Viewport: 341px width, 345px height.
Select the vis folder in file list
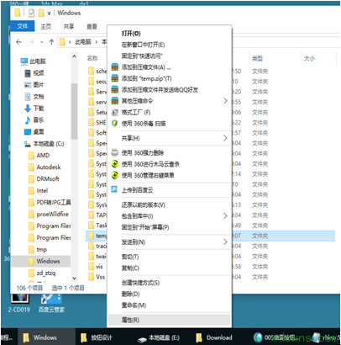click(x=97, y=267)
